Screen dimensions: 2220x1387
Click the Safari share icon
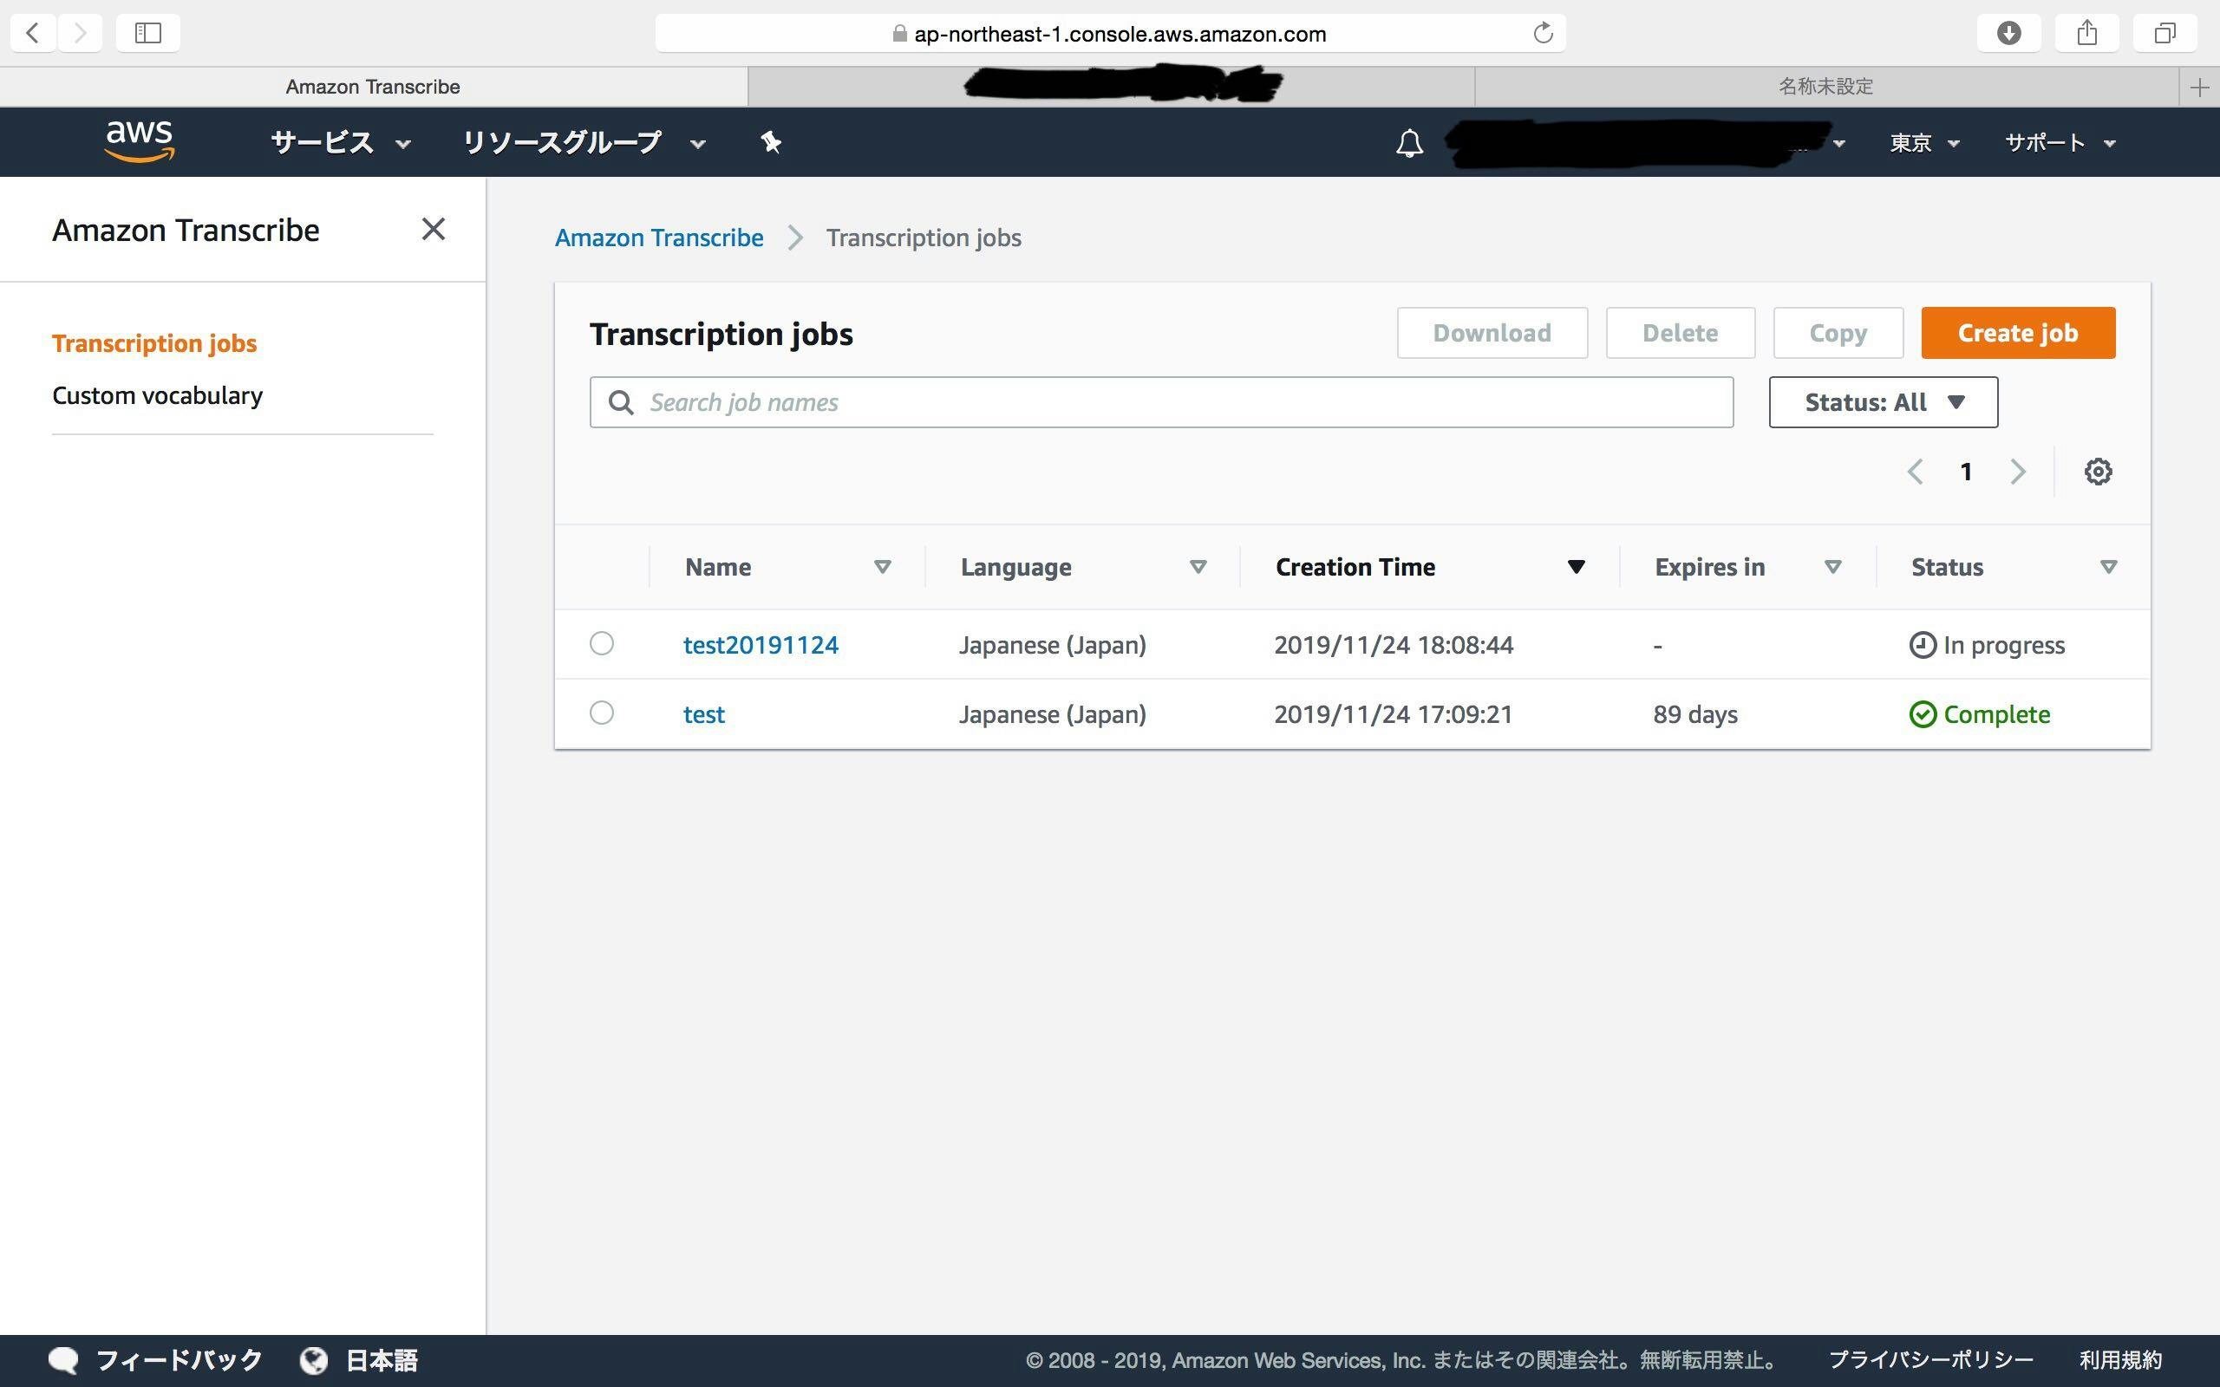point(2087,34)
